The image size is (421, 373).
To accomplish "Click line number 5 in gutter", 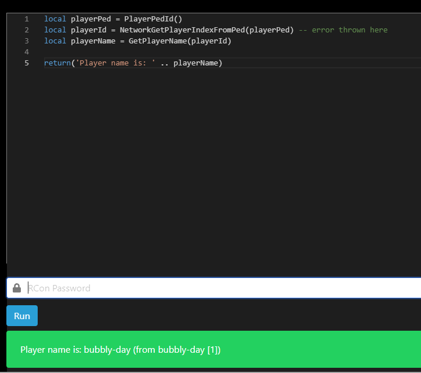I will click(27, 63).
